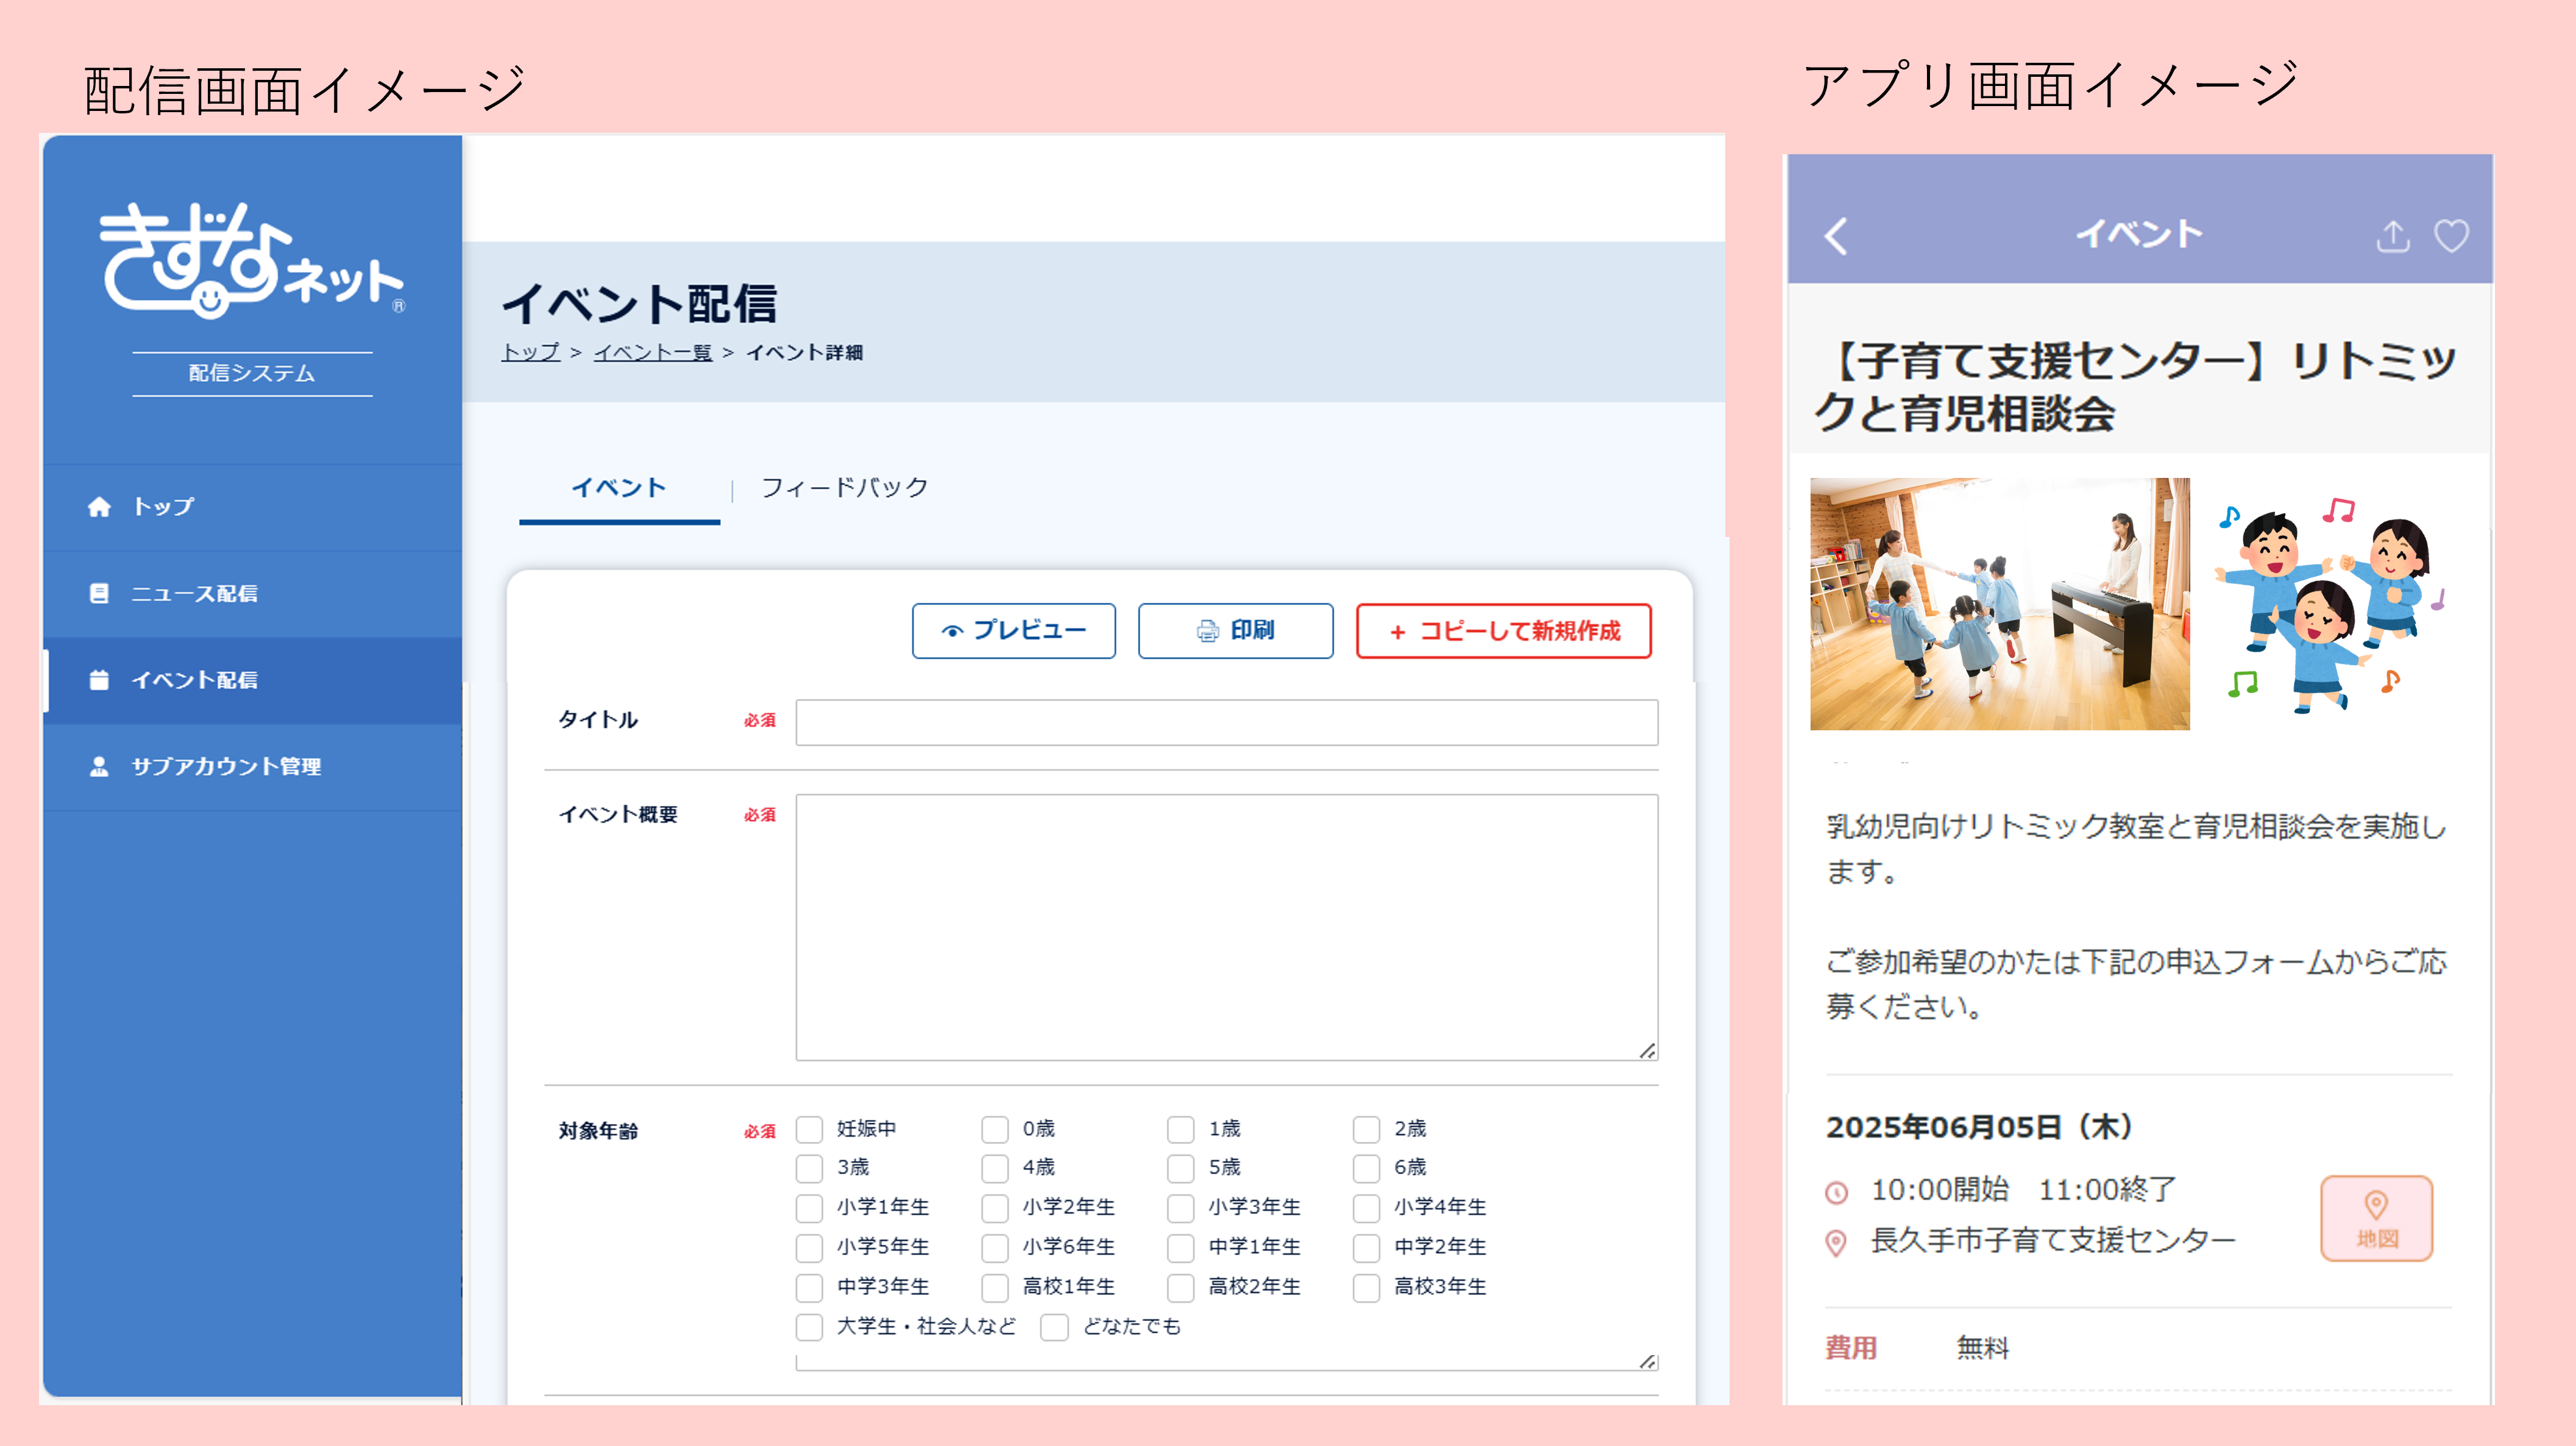2576x1446 pixels.
Task: Click the person icon for サブアカウント管理
Action: click(x=99, y=766)
